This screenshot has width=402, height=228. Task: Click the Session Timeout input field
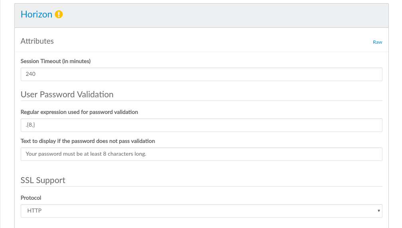tap(201, 74)
